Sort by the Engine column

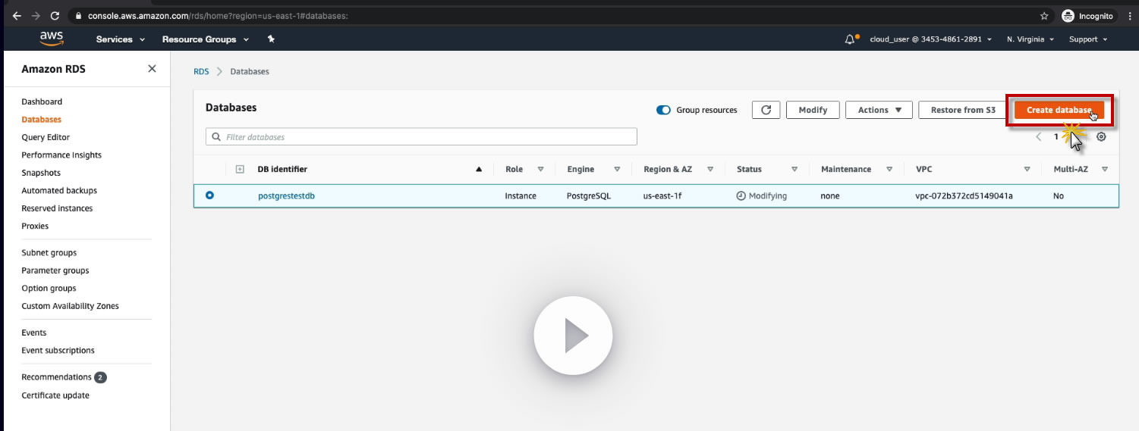[617, 170]
